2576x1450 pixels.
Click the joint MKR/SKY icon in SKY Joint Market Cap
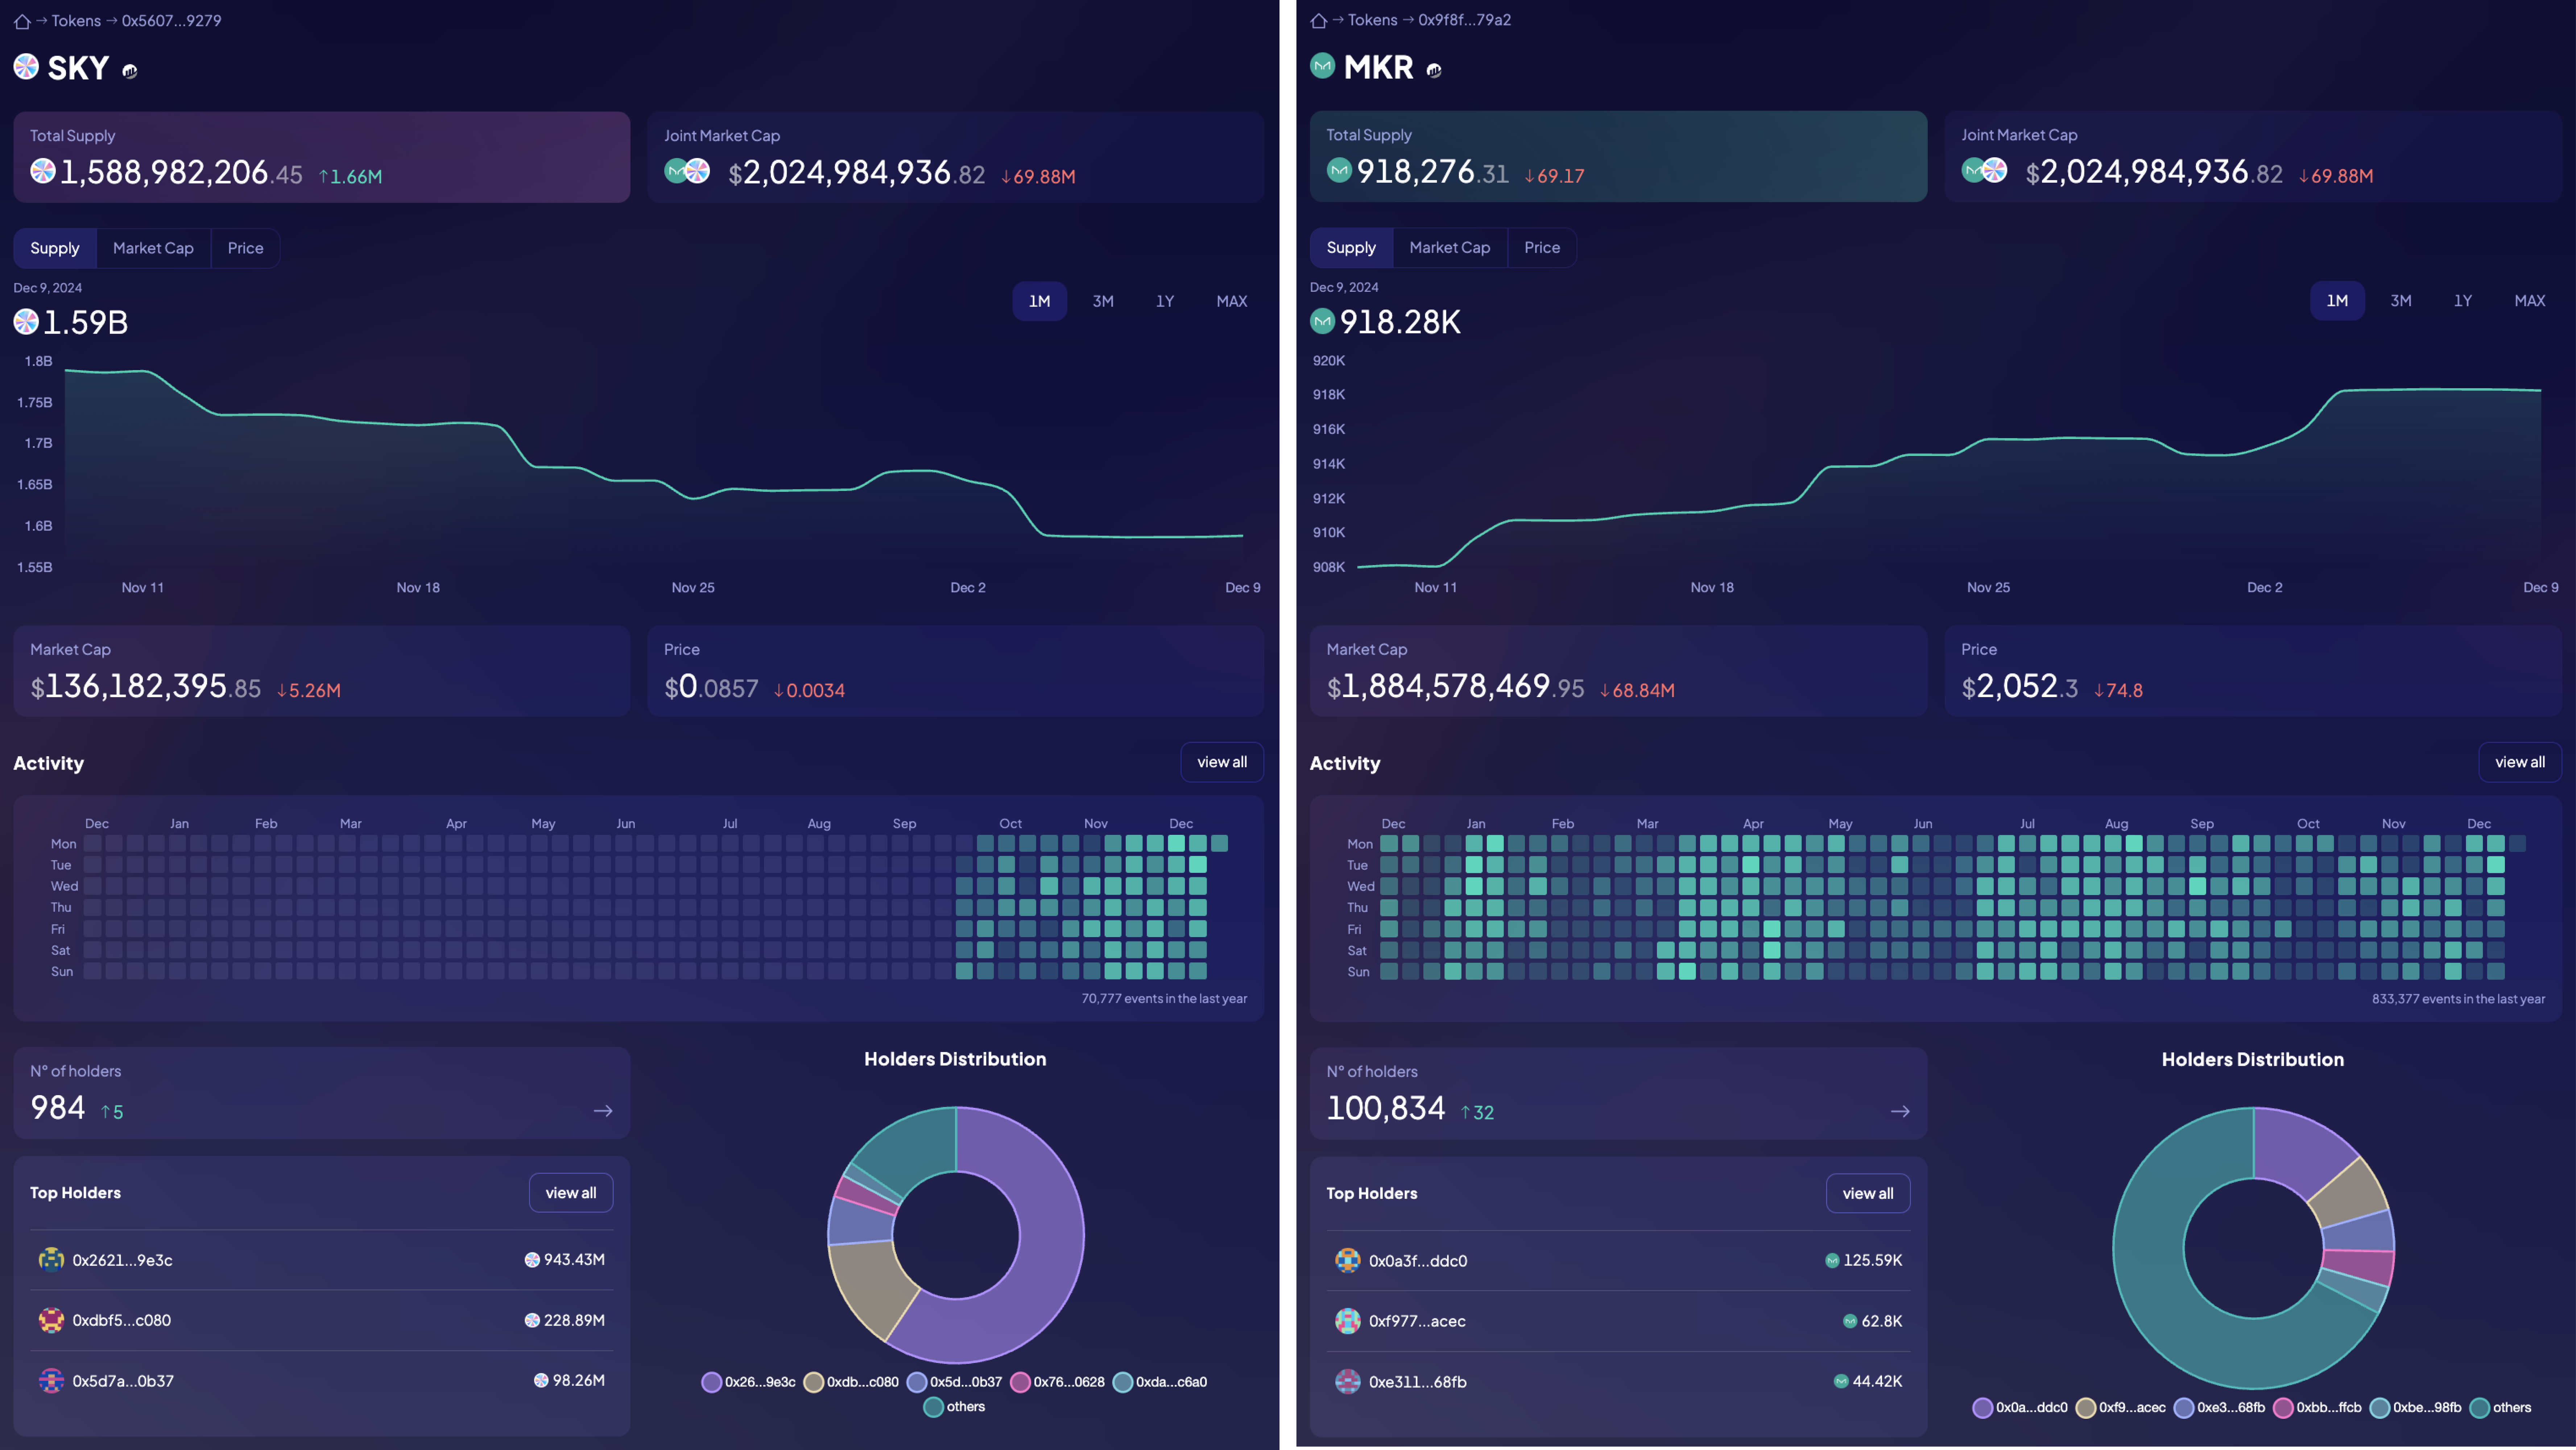click(687, 172)
